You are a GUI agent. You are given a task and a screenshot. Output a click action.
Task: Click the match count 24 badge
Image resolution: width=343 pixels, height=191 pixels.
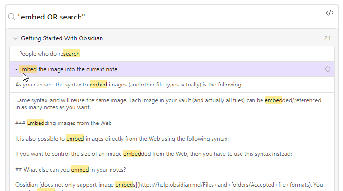pyautogui.click(x=327, y=38)
